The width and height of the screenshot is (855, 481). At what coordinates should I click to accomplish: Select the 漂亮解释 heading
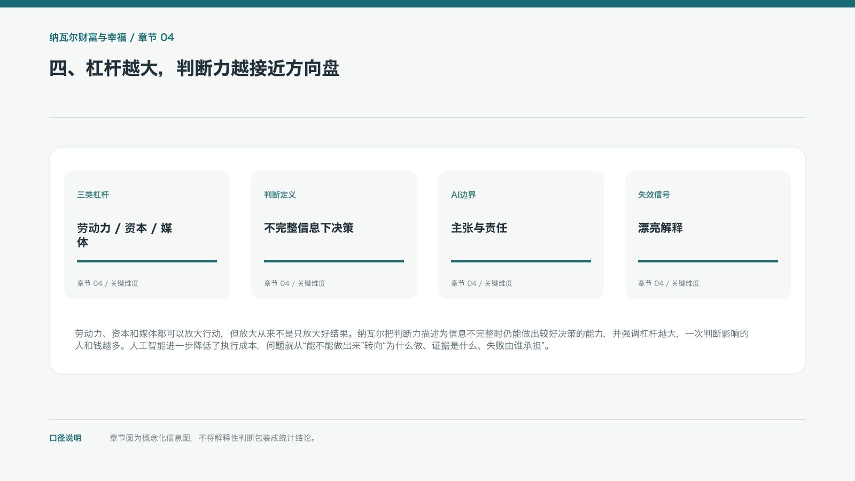tap(660, 228)
